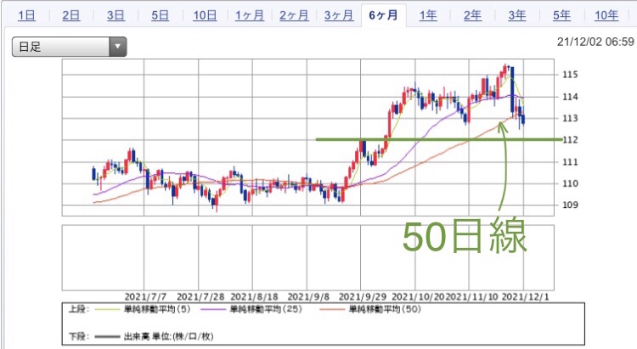Switch to the 1日 period tab
This screenshot has height=349, width=637.
(x=26, y=16)
